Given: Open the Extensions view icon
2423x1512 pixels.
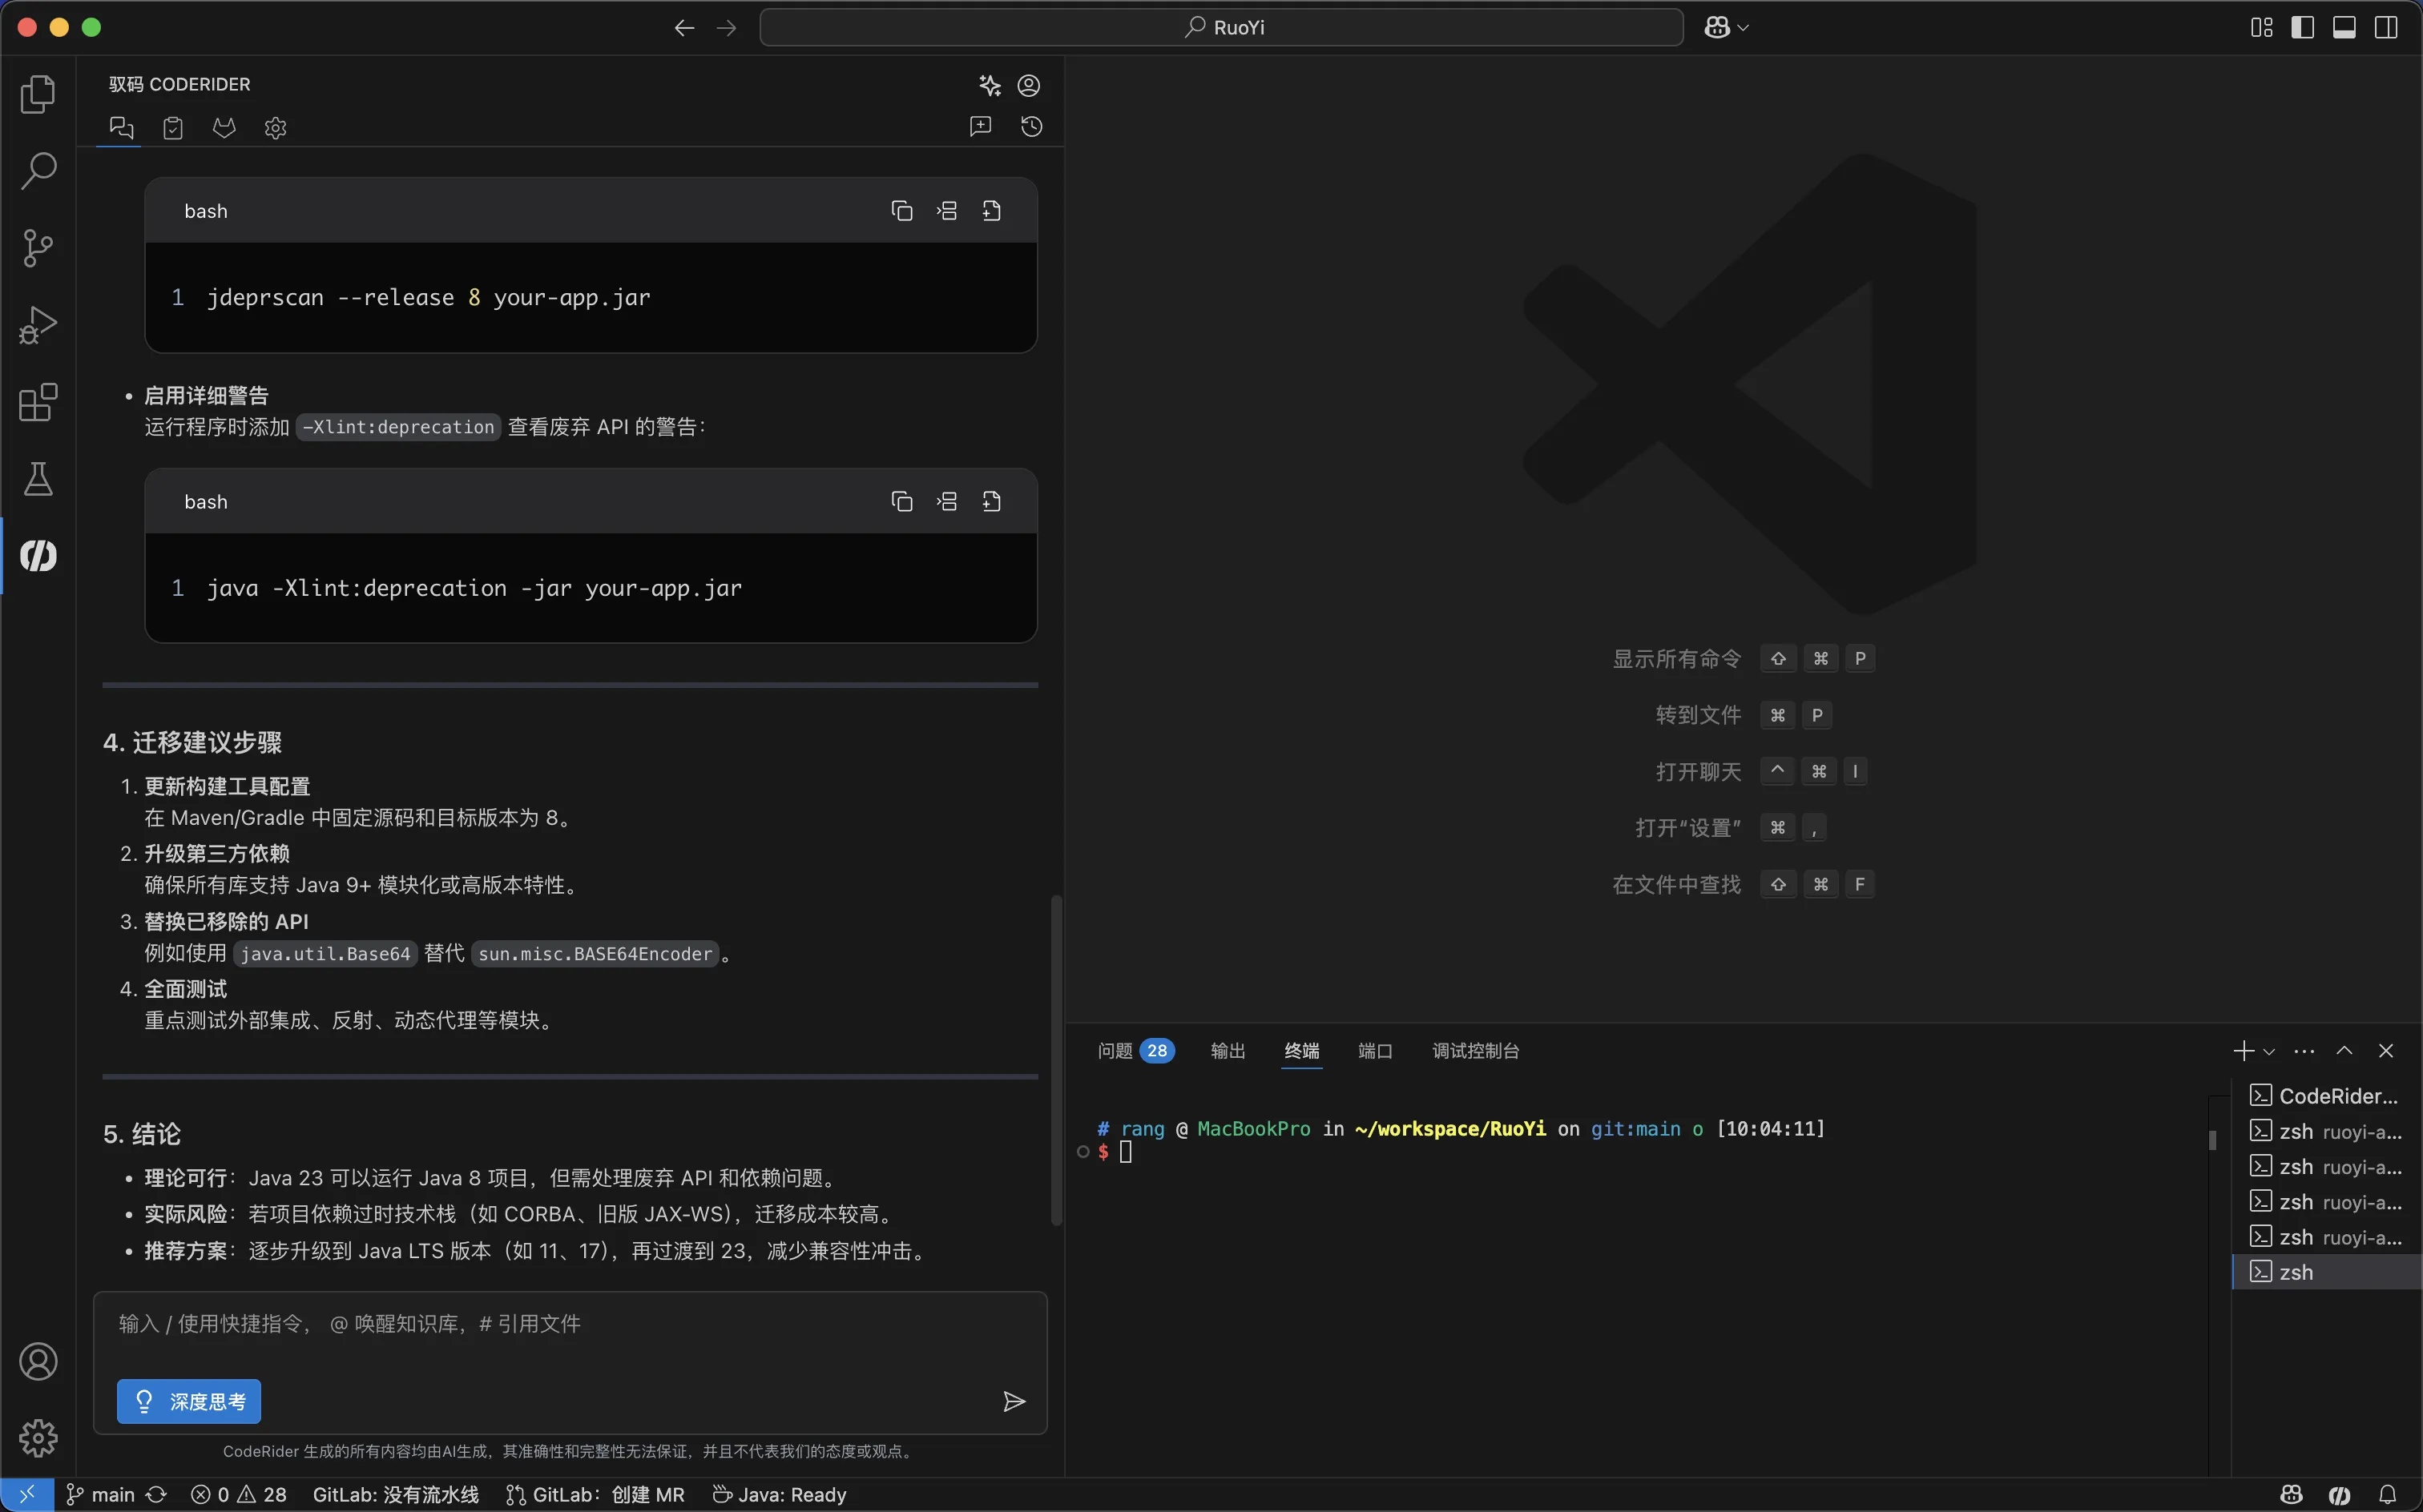Looking at the screenshot, I should coord(38,403).
